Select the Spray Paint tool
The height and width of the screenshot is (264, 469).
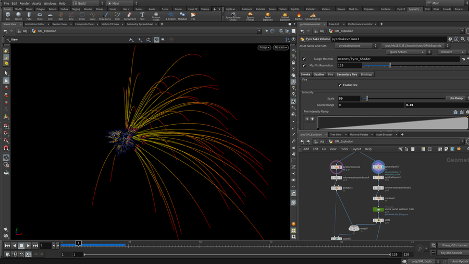[130, 16]
